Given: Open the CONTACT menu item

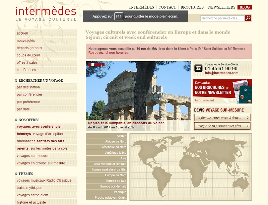Looking at the screenshot, I should click(167, 7).
